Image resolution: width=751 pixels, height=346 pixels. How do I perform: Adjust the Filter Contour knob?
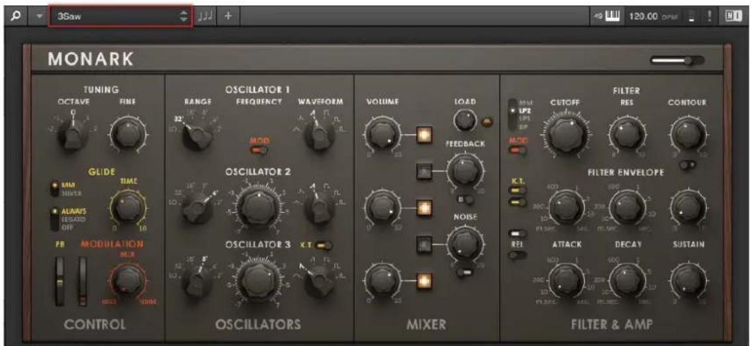click(x=687, y=136)
